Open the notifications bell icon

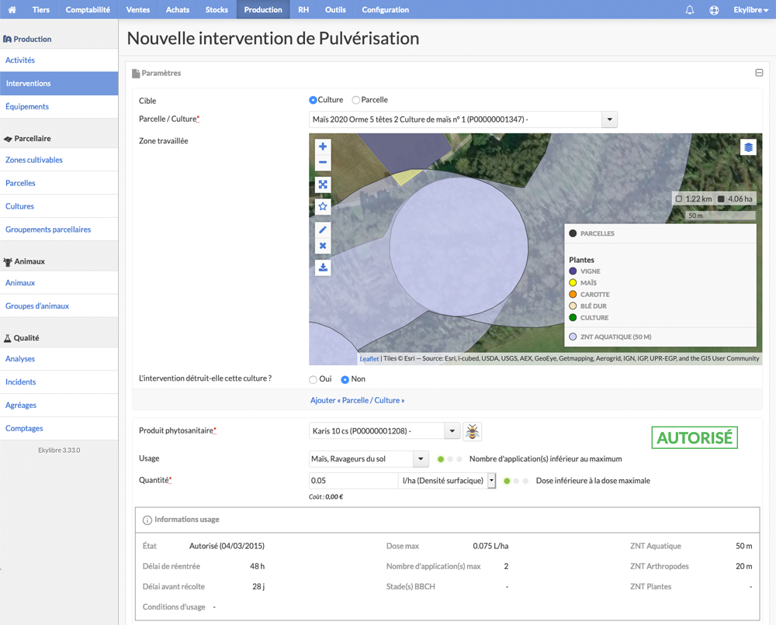point(689,10)
